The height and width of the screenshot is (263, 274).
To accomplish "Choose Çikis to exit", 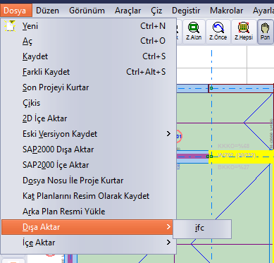I will tap(89, 103).
